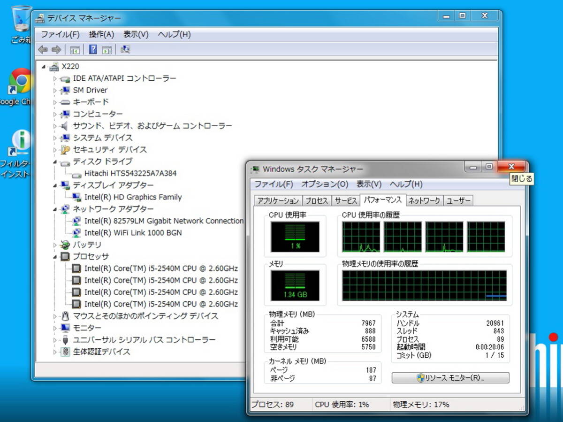The image size is (563, 422).
Task: Switch to the サービス tab
Action: coord(346,201)
